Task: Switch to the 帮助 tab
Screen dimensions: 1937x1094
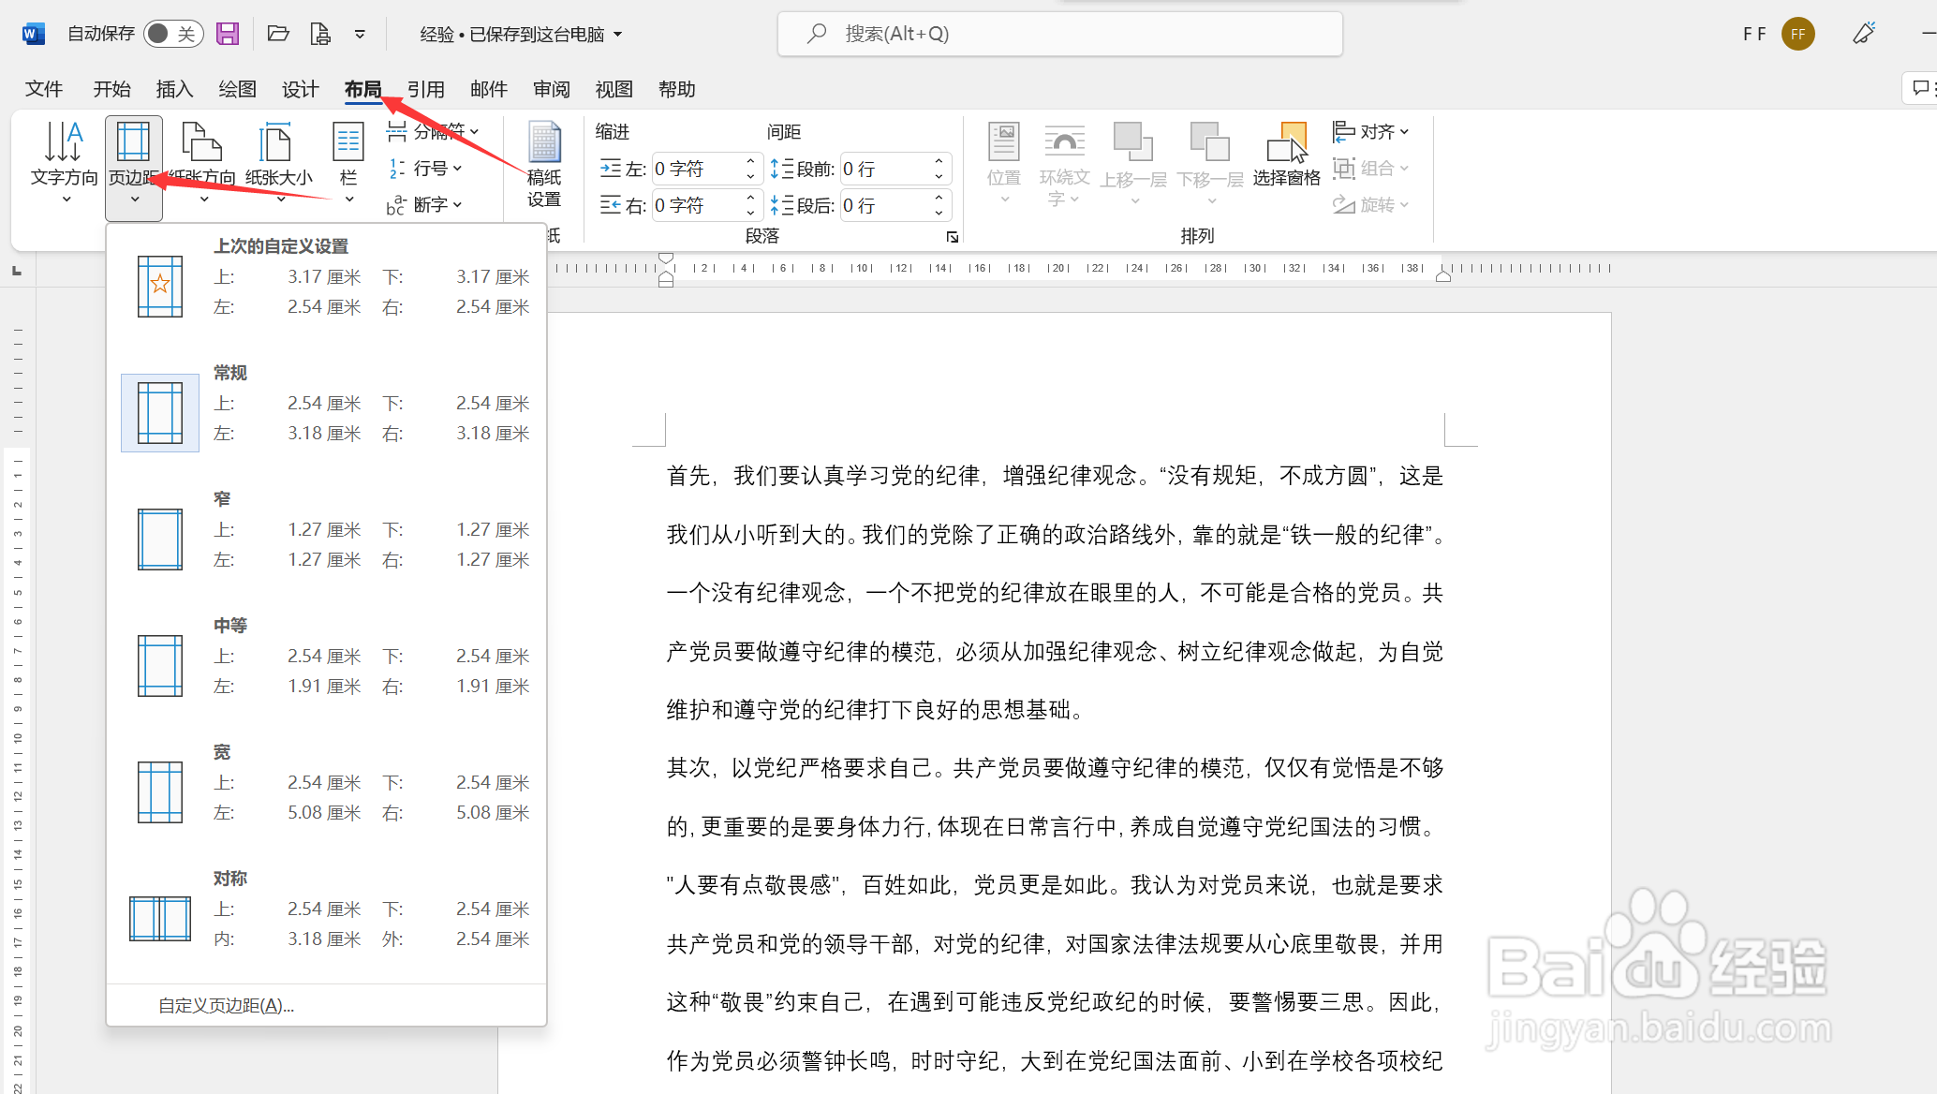Action: (676, 89)
